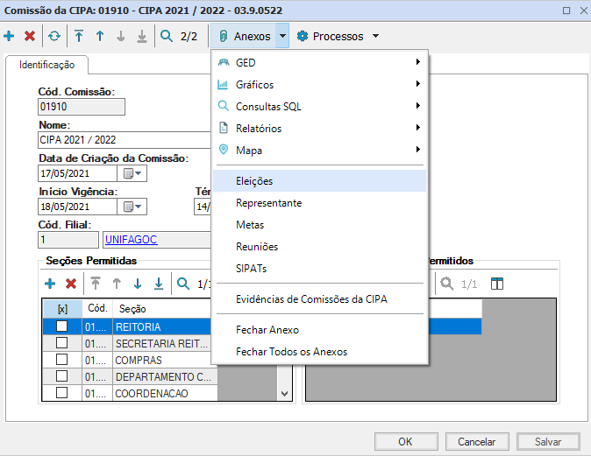This screenshot has height=456, width=591.
Task: Refresh the record using the reload icon
Action: (54, 37)
